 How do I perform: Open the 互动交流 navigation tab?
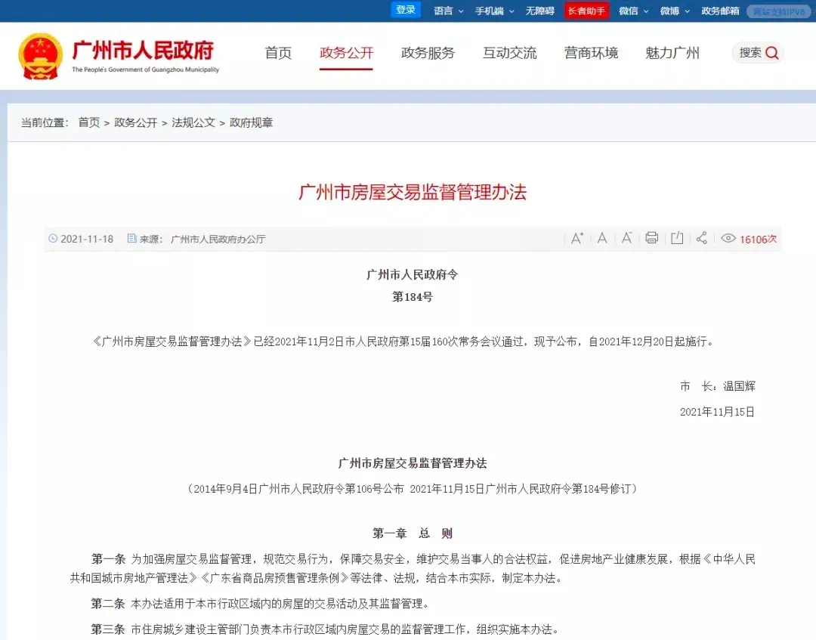click(509, 53)
